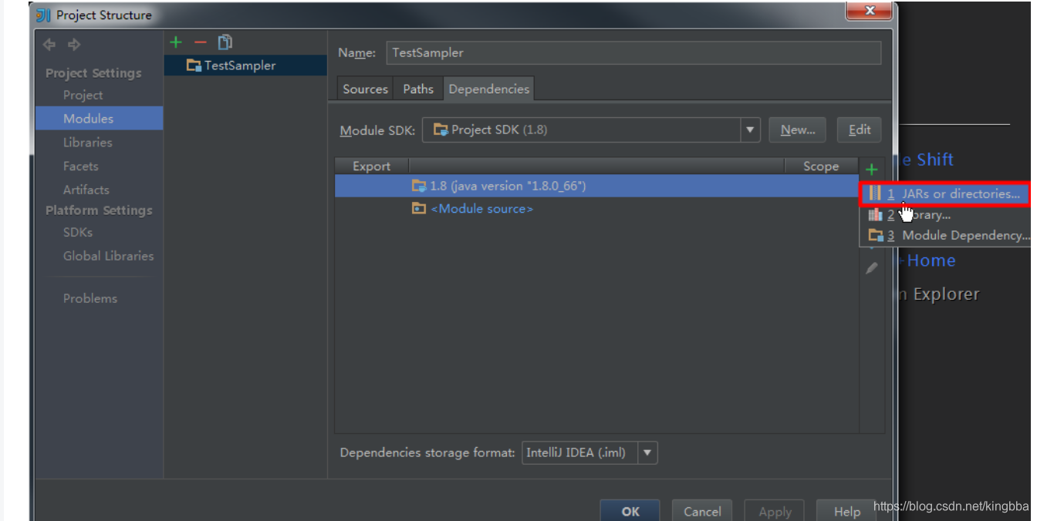Open Artifacts settings
1037x521 pixels.
coord(86,190)
